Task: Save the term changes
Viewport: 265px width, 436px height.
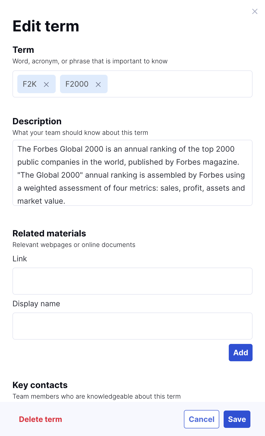Action: [x=237, y=419]
